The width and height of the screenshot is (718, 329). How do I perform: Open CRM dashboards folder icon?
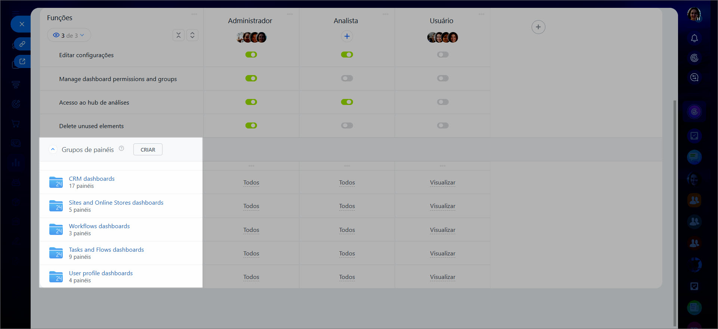coord(56,182)
